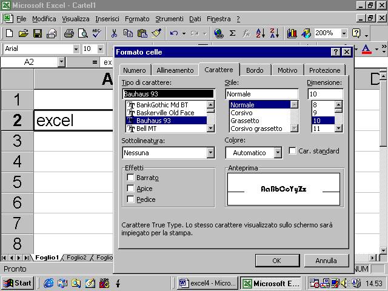
Task: Click font list scrollbar down arrow
Action: [x=210, y=128]
